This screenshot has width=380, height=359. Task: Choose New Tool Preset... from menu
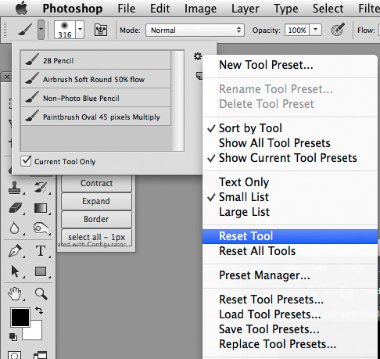coord(290,65)
